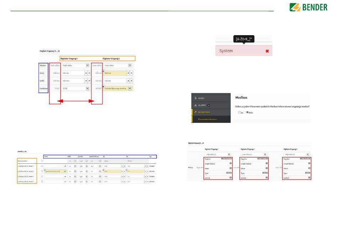Image resolution: width=338 pixels, height=234 pixels.
Task: Click green checkmark in Kanal 3 Name field
Action: coord(65,176)
